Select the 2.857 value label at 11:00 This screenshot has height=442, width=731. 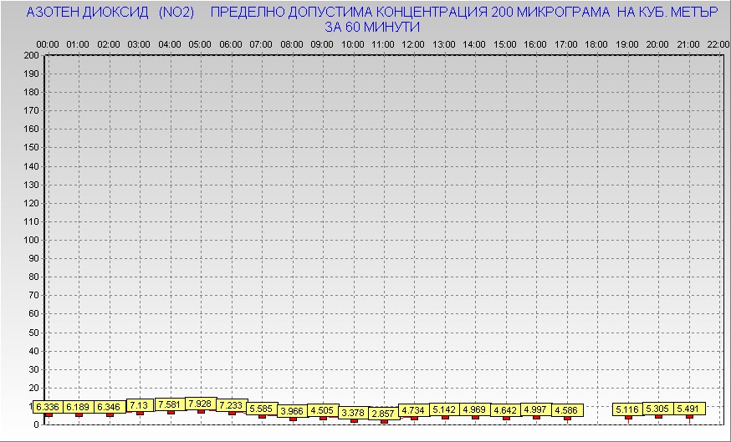(x=383, y=414)
